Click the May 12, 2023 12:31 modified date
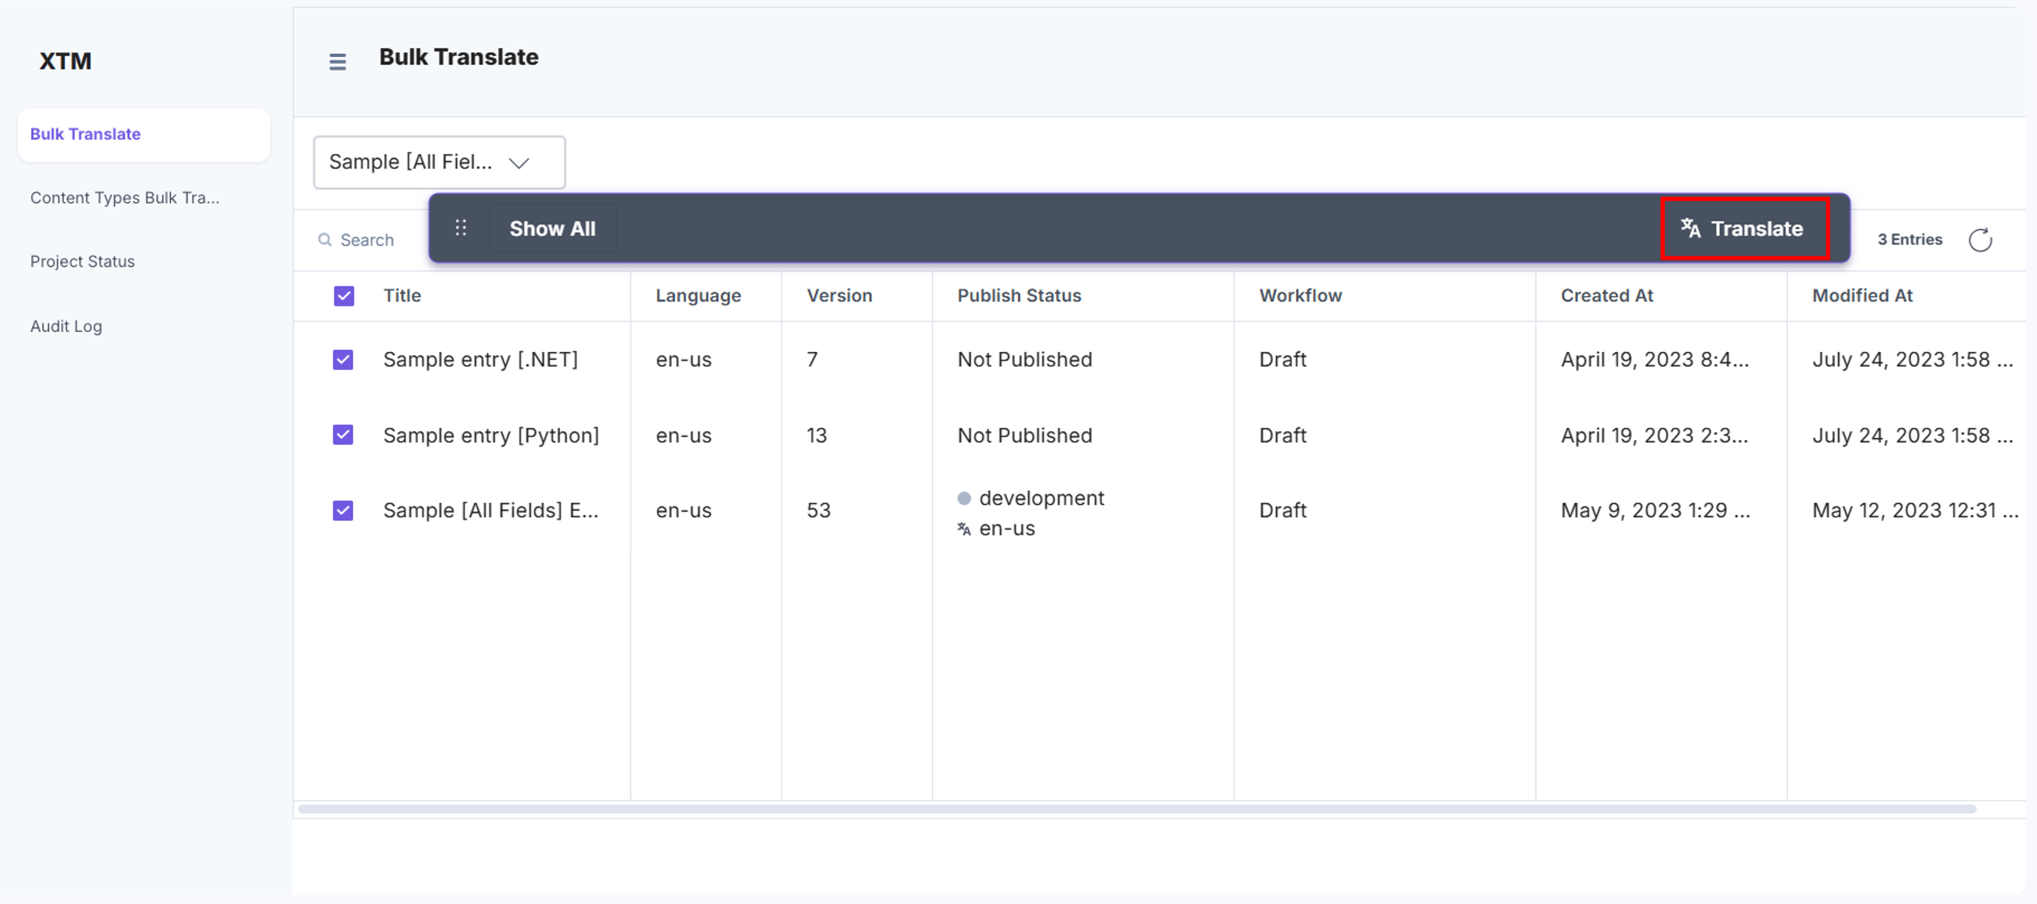This screenshot has height=904, width=2037. [1915, 511]
